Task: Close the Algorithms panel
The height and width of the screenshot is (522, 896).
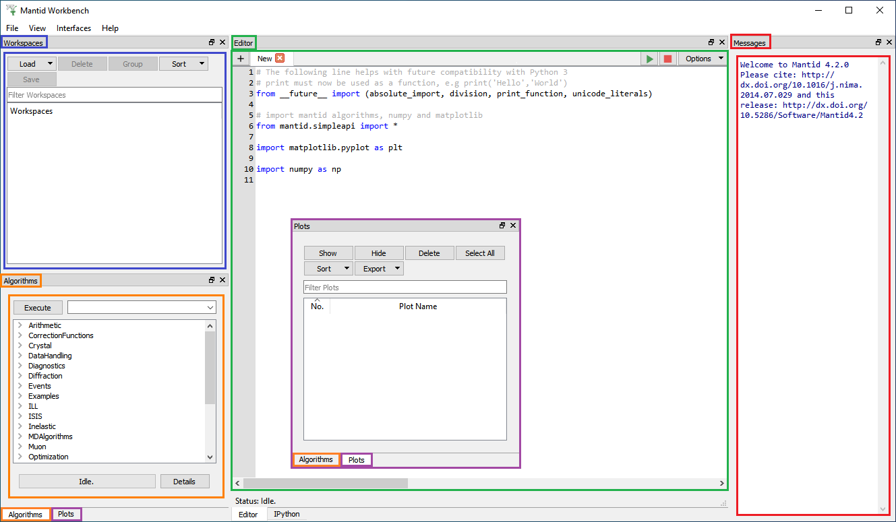Action: coord(222,280)
